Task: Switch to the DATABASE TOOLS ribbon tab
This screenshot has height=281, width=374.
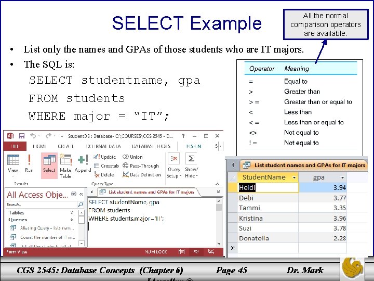Action: tap(151, 146)
